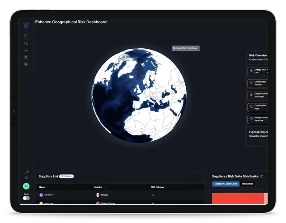The image size is (286, 223).
Task: Switch to the Supplier Distribution tab
Action: point(226,184)
